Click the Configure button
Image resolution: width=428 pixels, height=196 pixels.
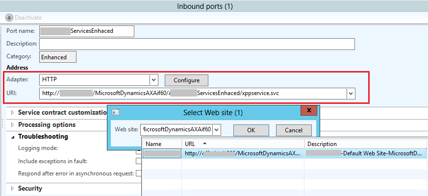coord(186,80)
